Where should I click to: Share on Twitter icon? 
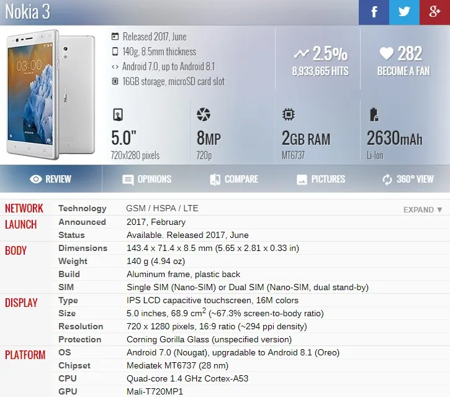(404, 12)
